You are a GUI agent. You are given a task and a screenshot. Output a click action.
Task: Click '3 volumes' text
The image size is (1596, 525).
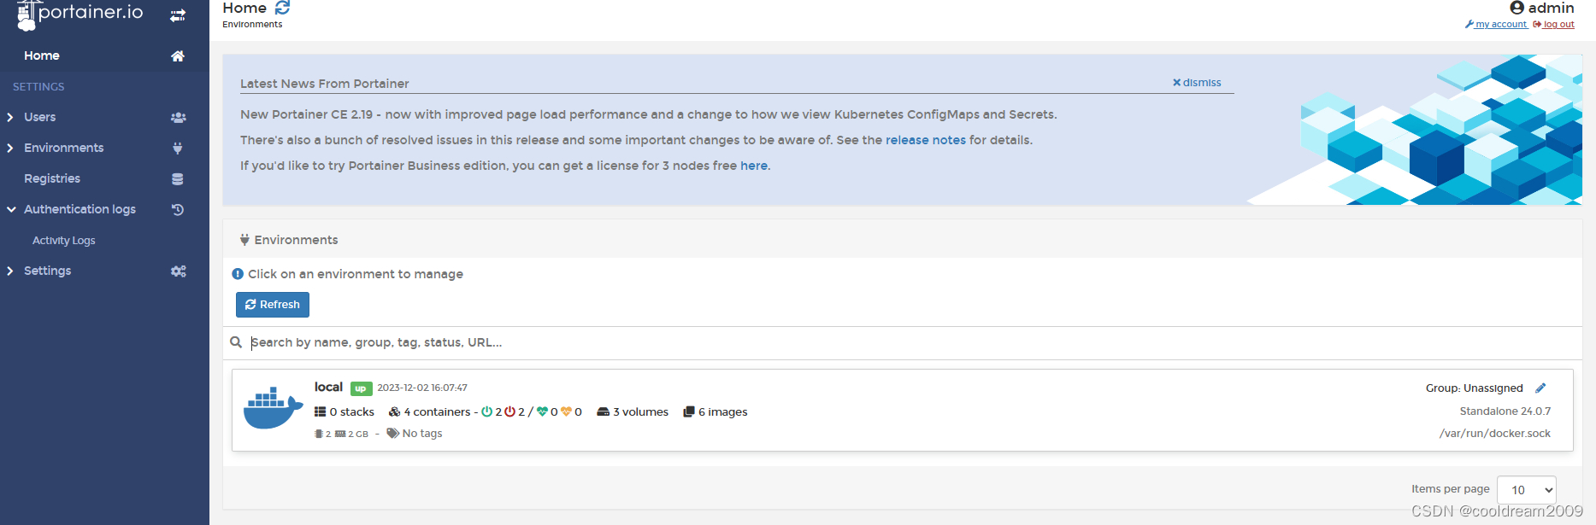(640, 411)
